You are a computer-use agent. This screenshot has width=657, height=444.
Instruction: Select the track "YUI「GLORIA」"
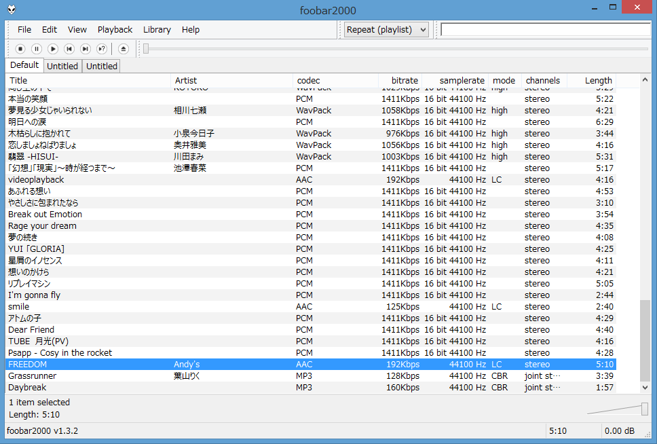click(310, 249)
